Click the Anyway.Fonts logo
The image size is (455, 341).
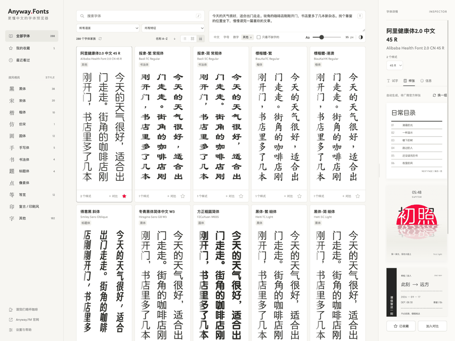pos(28,12)
